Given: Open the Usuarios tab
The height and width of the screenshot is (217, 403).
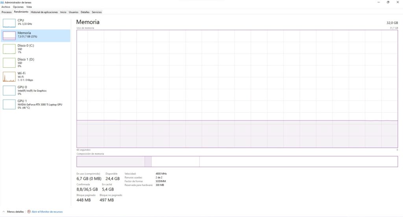Looking at the screenshot, I should pyautogui.click(x=74, y=12).
